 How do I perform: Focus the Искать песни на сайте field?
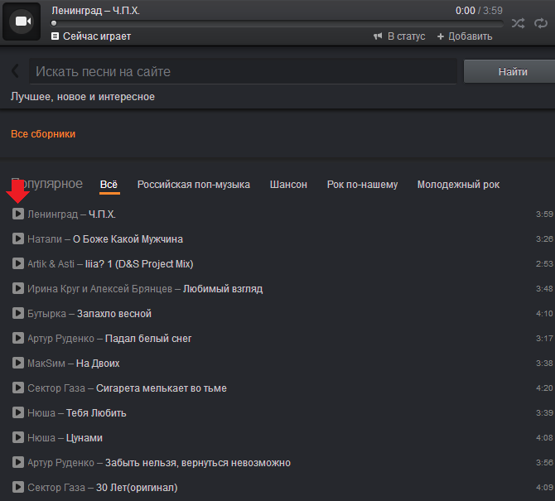[243, 71]
